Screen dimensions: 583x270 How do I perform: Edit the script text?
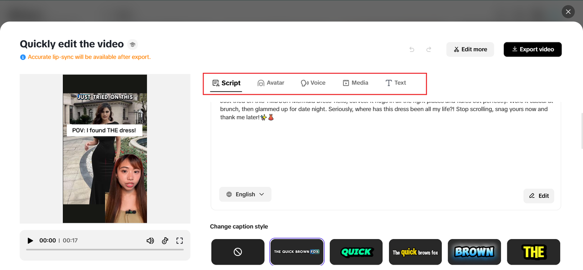coord(539,196)
